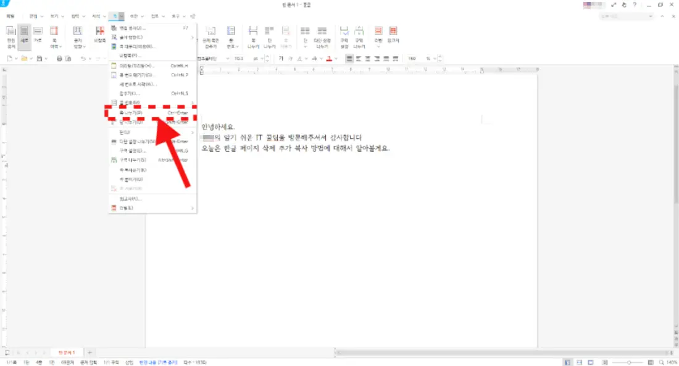Open 편집 용지 (page setup) menu item
The image size is (679, 366).
132,28
